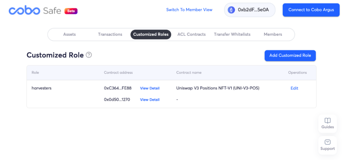This screenshot has width=343, height=160.
Task: Open the Transfer Whitelists tab
Action: (232, 35)
